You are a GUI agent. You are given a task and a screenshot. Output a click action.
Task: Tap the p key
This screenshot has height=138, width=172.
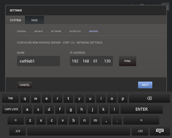pyautogui.click(x=123, y=98)
